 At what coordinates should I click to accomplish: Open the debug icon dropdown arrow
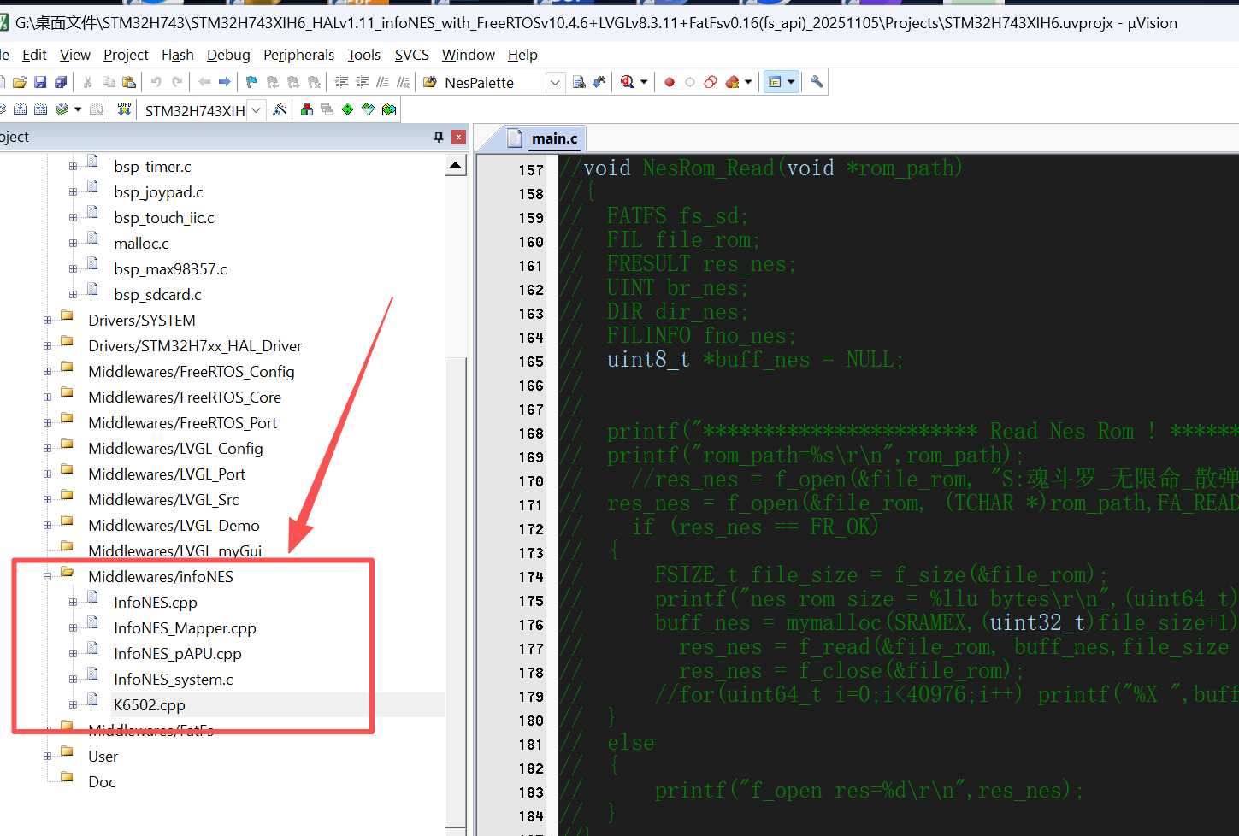pos(644,82)
